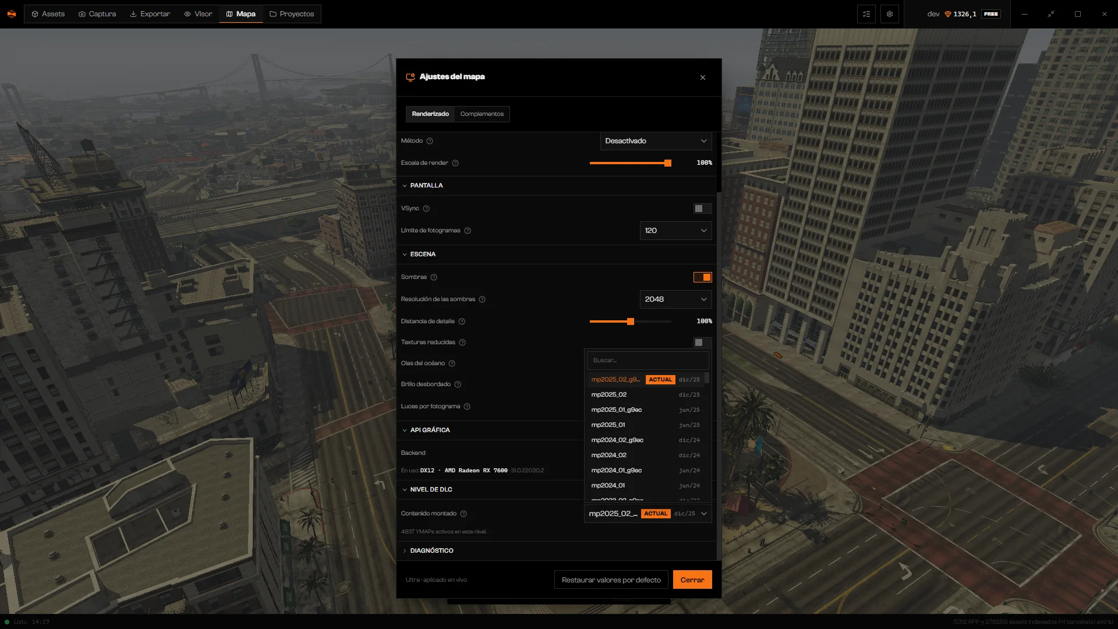Image resolution: width=1118 pixels, height=629 pixels.
Task: Open the settings gear icon in the top bar
Action: 890,14
